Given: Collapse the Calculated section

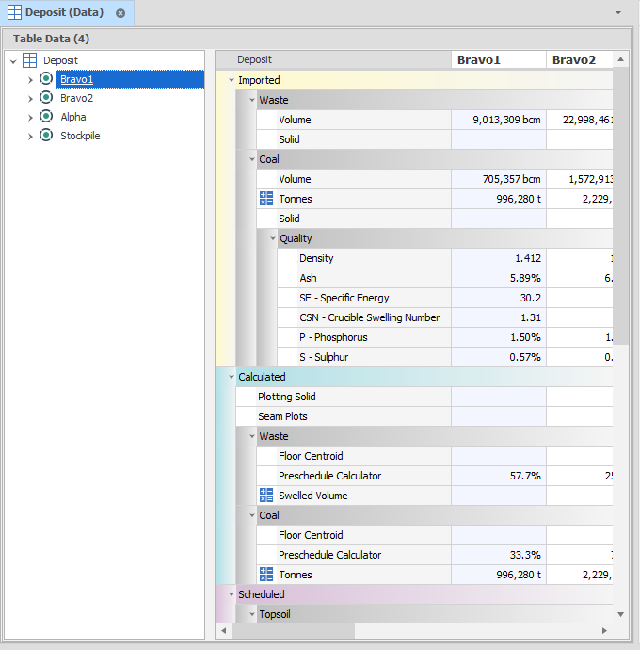Looking at the screenshot, I should click(232, 377).
